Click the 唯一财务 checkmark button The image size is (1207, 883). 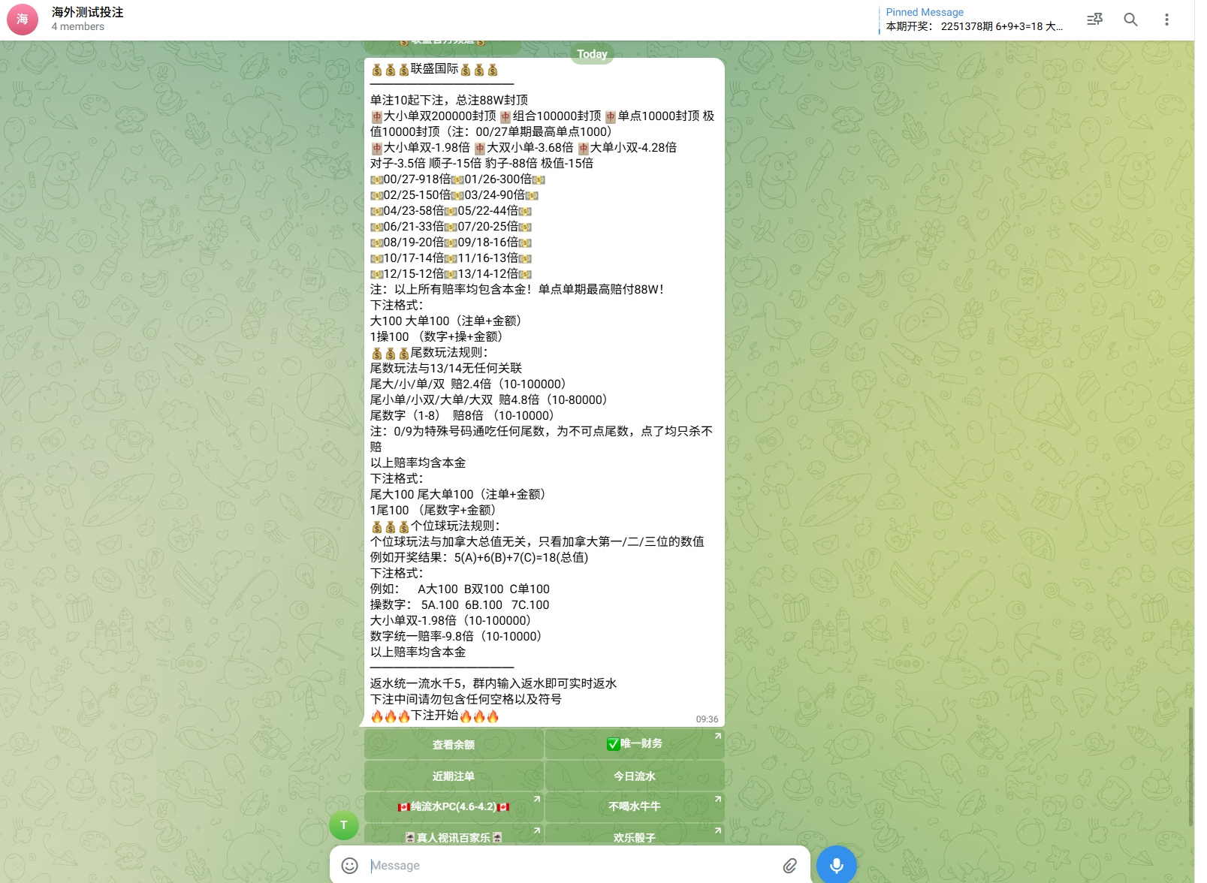[635, 743]
